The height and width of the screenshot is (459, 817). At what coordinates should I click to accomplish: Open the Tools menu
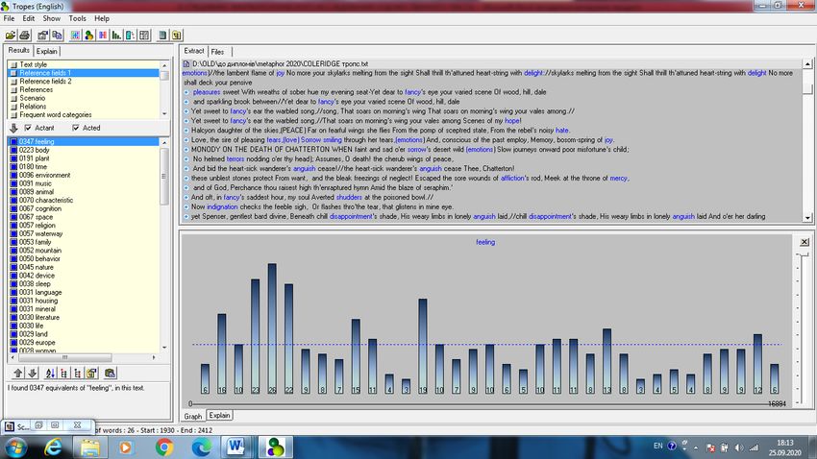pos(78,18)
